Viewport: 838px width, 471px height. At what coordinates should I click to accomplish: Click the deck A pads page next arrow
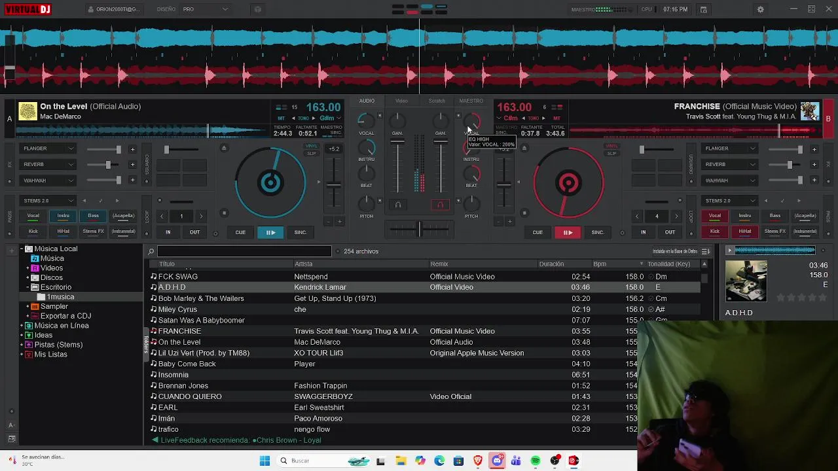pyautogui.click(x=117, y=201)
